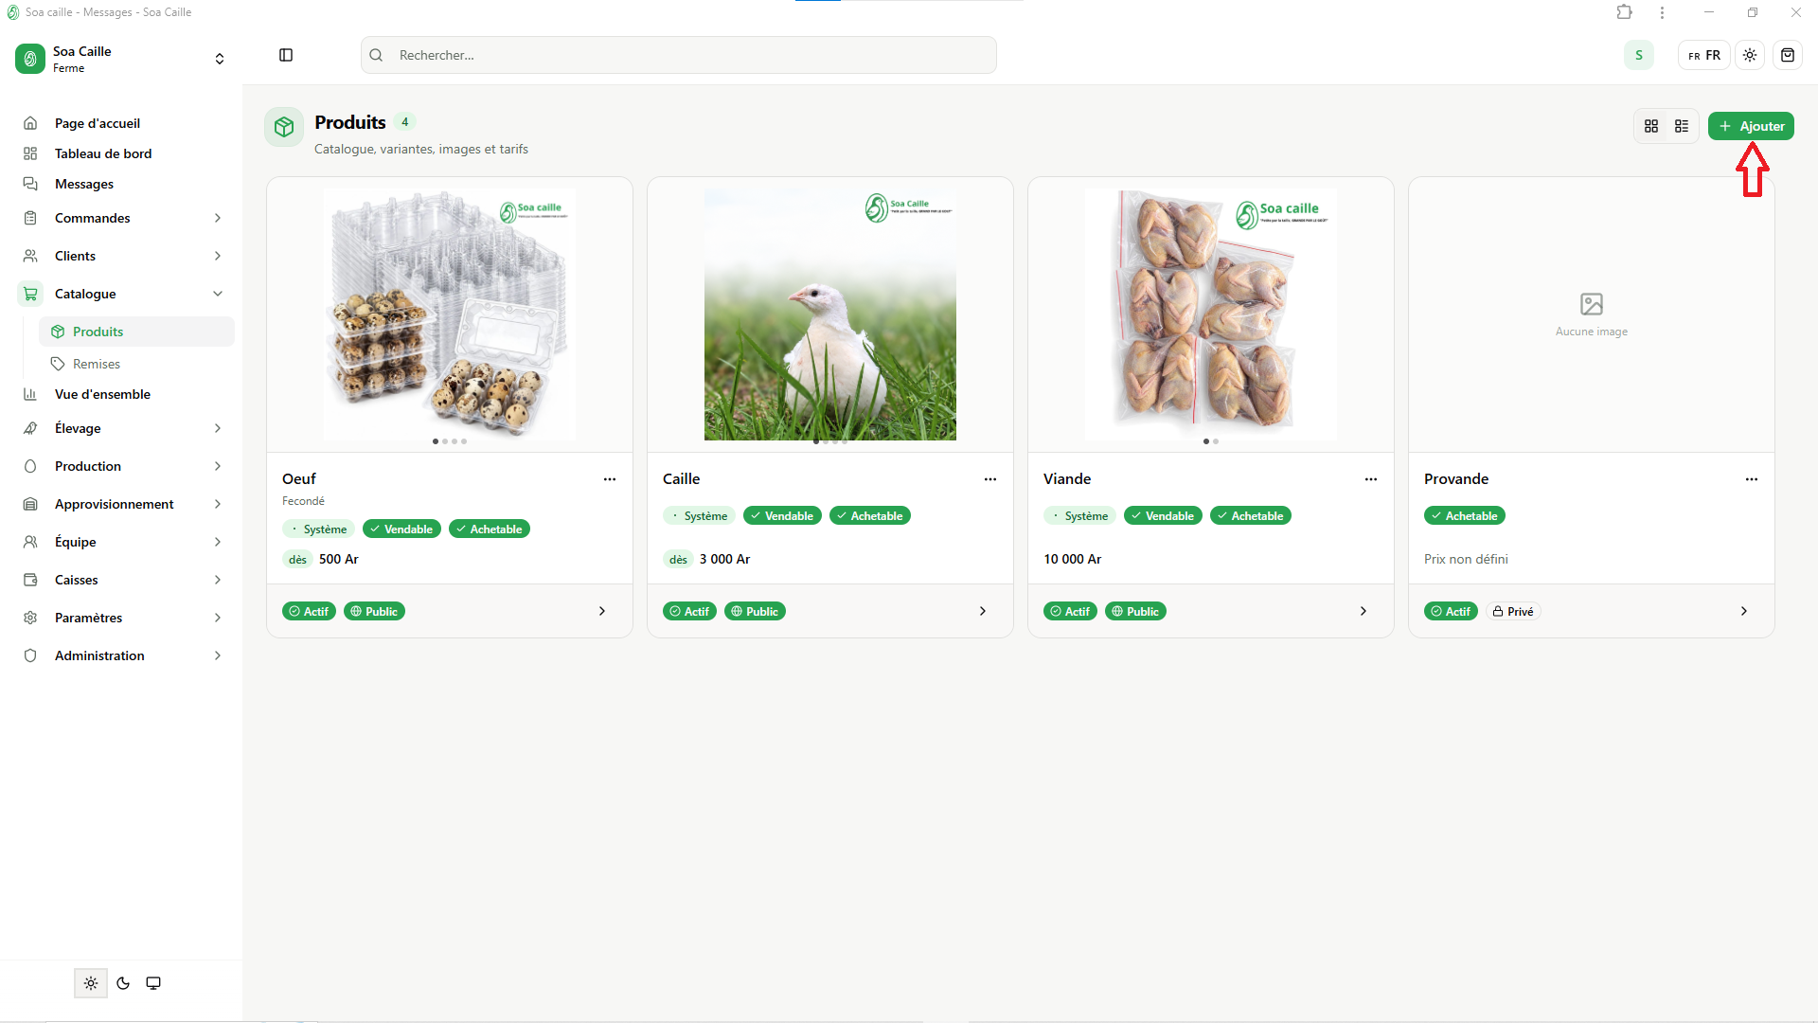Toggle theme using top-right sun icon
This screenshot has height=1023, width=1818.
(x=1750, y=55)
